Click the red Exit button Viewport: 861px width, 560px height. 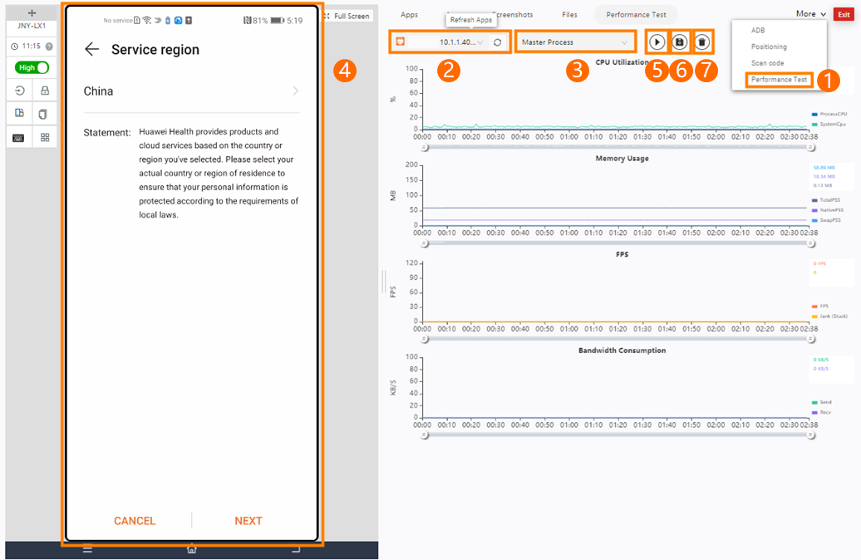tap(844, 15)
